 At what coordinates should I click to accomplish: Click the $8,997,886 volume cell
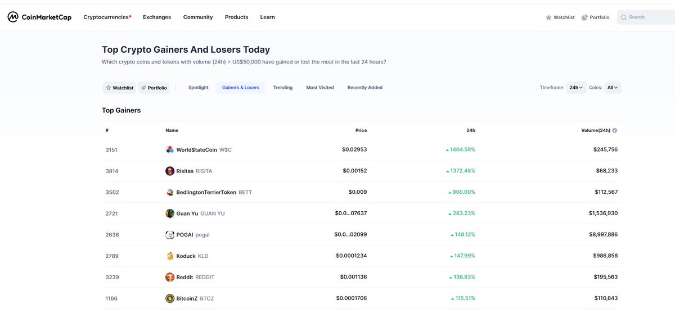coord(603,235)
